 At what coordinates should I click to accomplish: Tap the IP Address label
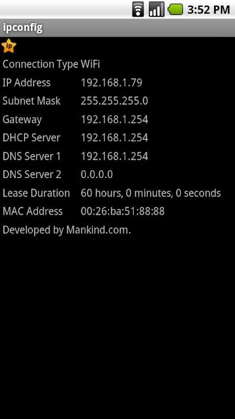[x=27, y=83]
